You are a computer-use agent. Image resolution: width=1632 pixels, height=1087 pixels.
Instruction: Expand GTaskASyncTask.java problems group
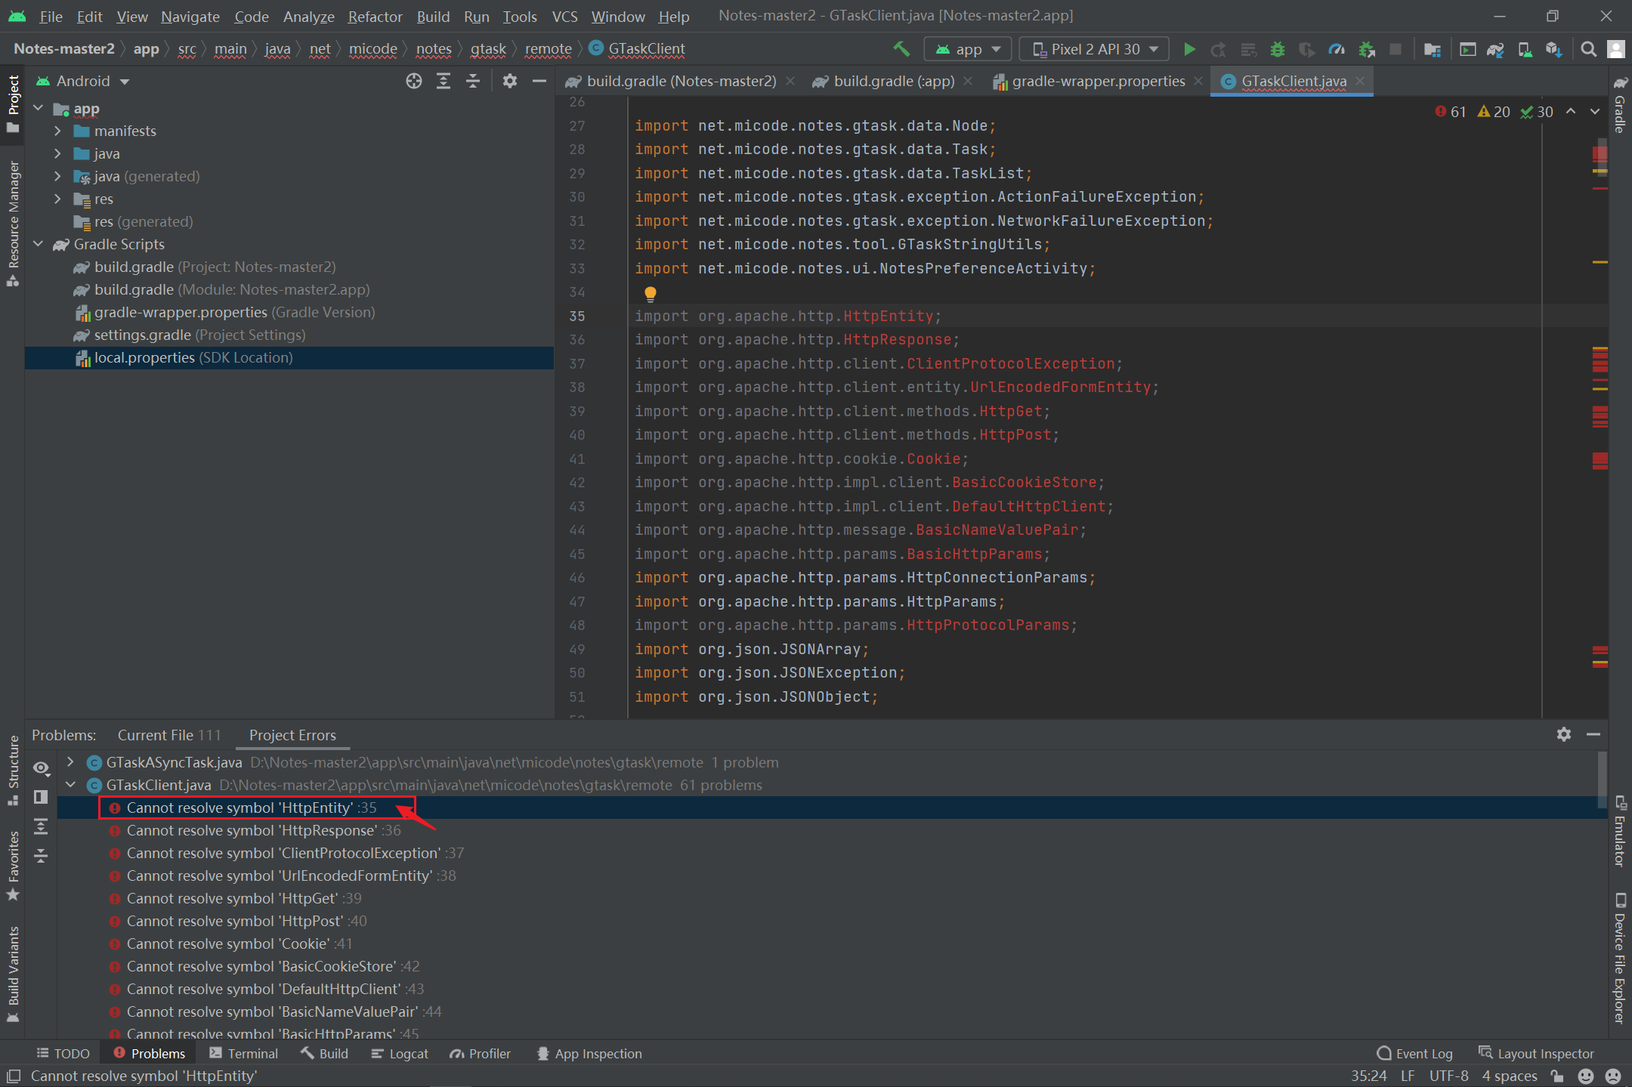pos(70,761)
